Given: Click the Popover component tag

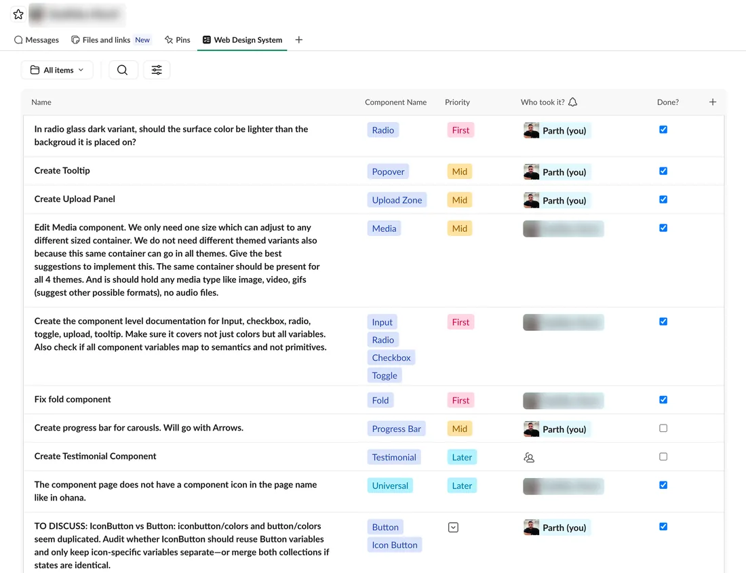Looking at the screenshot, I should tap(388, 172).
